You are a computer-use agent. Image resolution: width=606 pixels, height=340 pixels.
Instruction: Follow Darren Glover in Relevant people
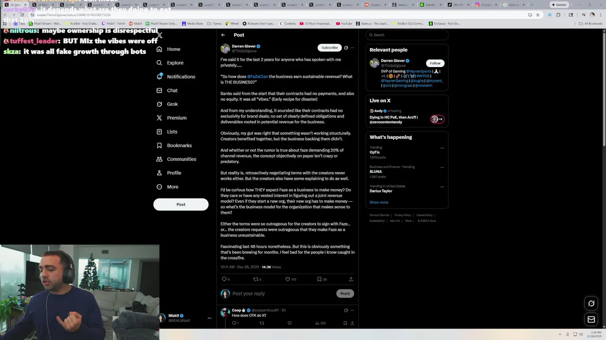[435, 63]
